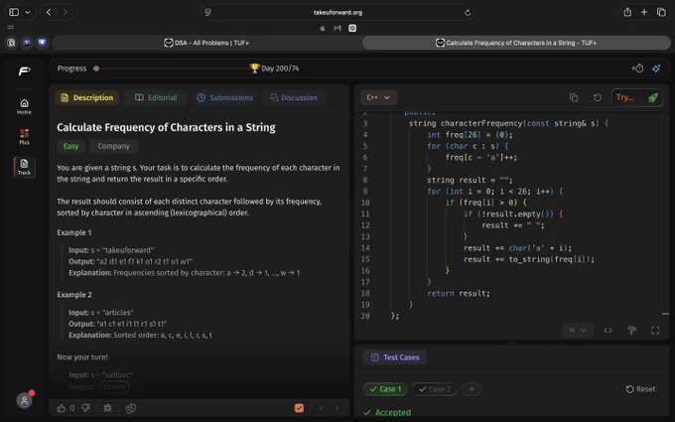
Task: Show the Safari tab overview
Action: click(x=661, y=12)
